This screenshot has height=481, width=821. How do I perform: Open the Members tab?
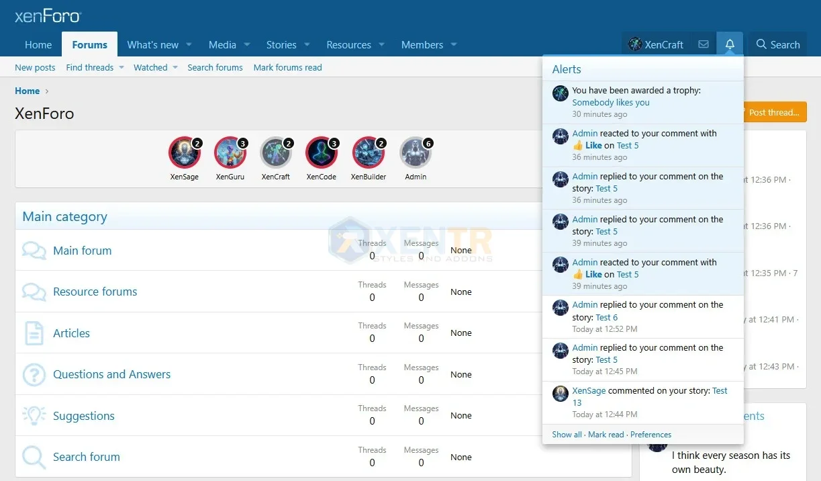point(422,45)
